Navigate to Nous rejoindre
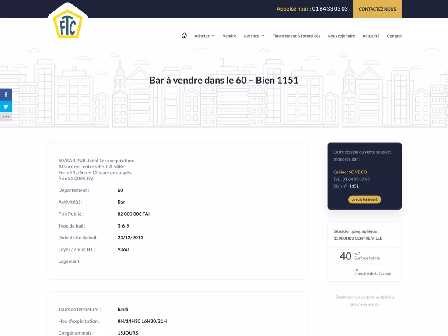 (341, 36)
